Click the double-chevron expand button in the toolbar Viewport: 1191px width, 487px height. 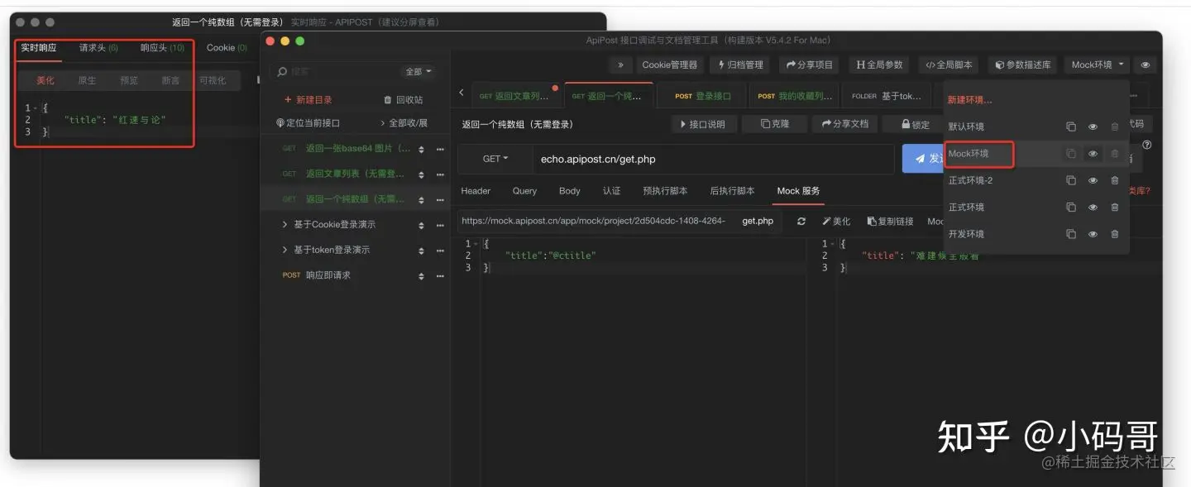click(620, 64)
